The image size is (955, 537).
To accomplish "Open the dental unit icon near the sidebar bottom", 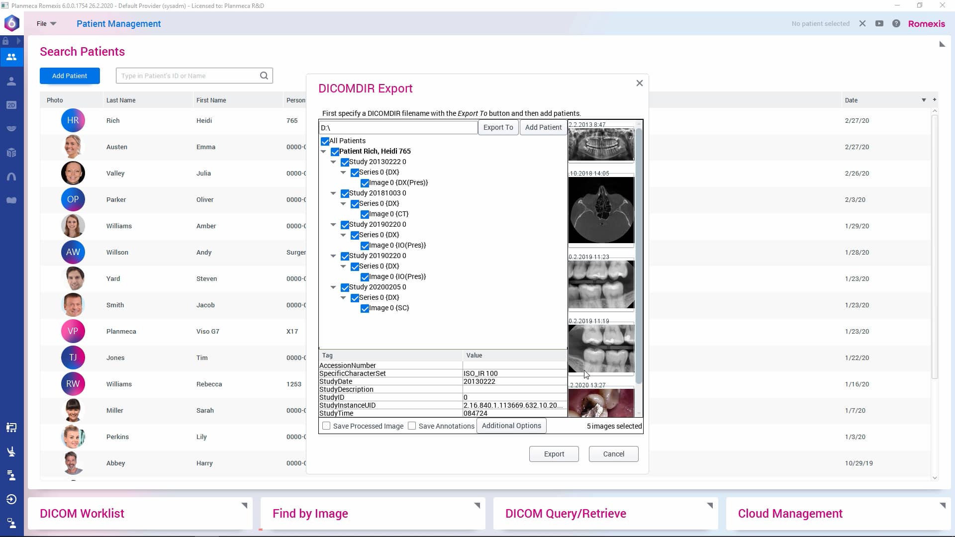I will 11,451.
